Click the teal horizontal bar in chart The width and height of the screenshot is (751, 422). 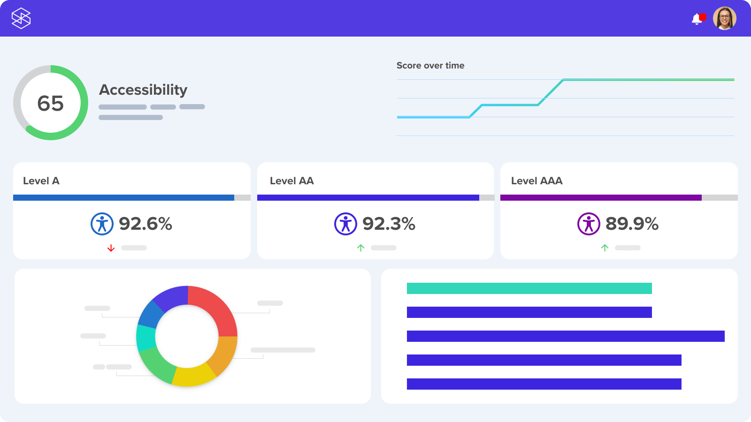click(x=529, y=288)
